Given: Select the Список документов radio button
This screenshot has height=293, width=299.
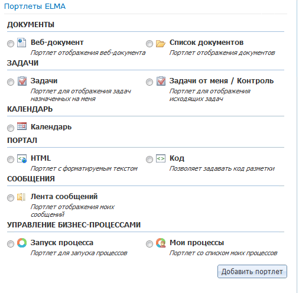Looking at the screenshot, I should pos(149,44).
